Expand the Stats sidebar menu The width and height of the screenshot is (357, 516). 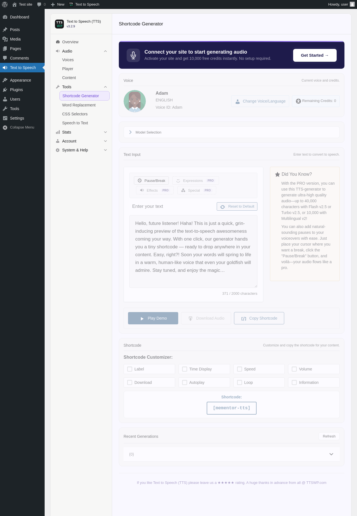click(81, 132)
